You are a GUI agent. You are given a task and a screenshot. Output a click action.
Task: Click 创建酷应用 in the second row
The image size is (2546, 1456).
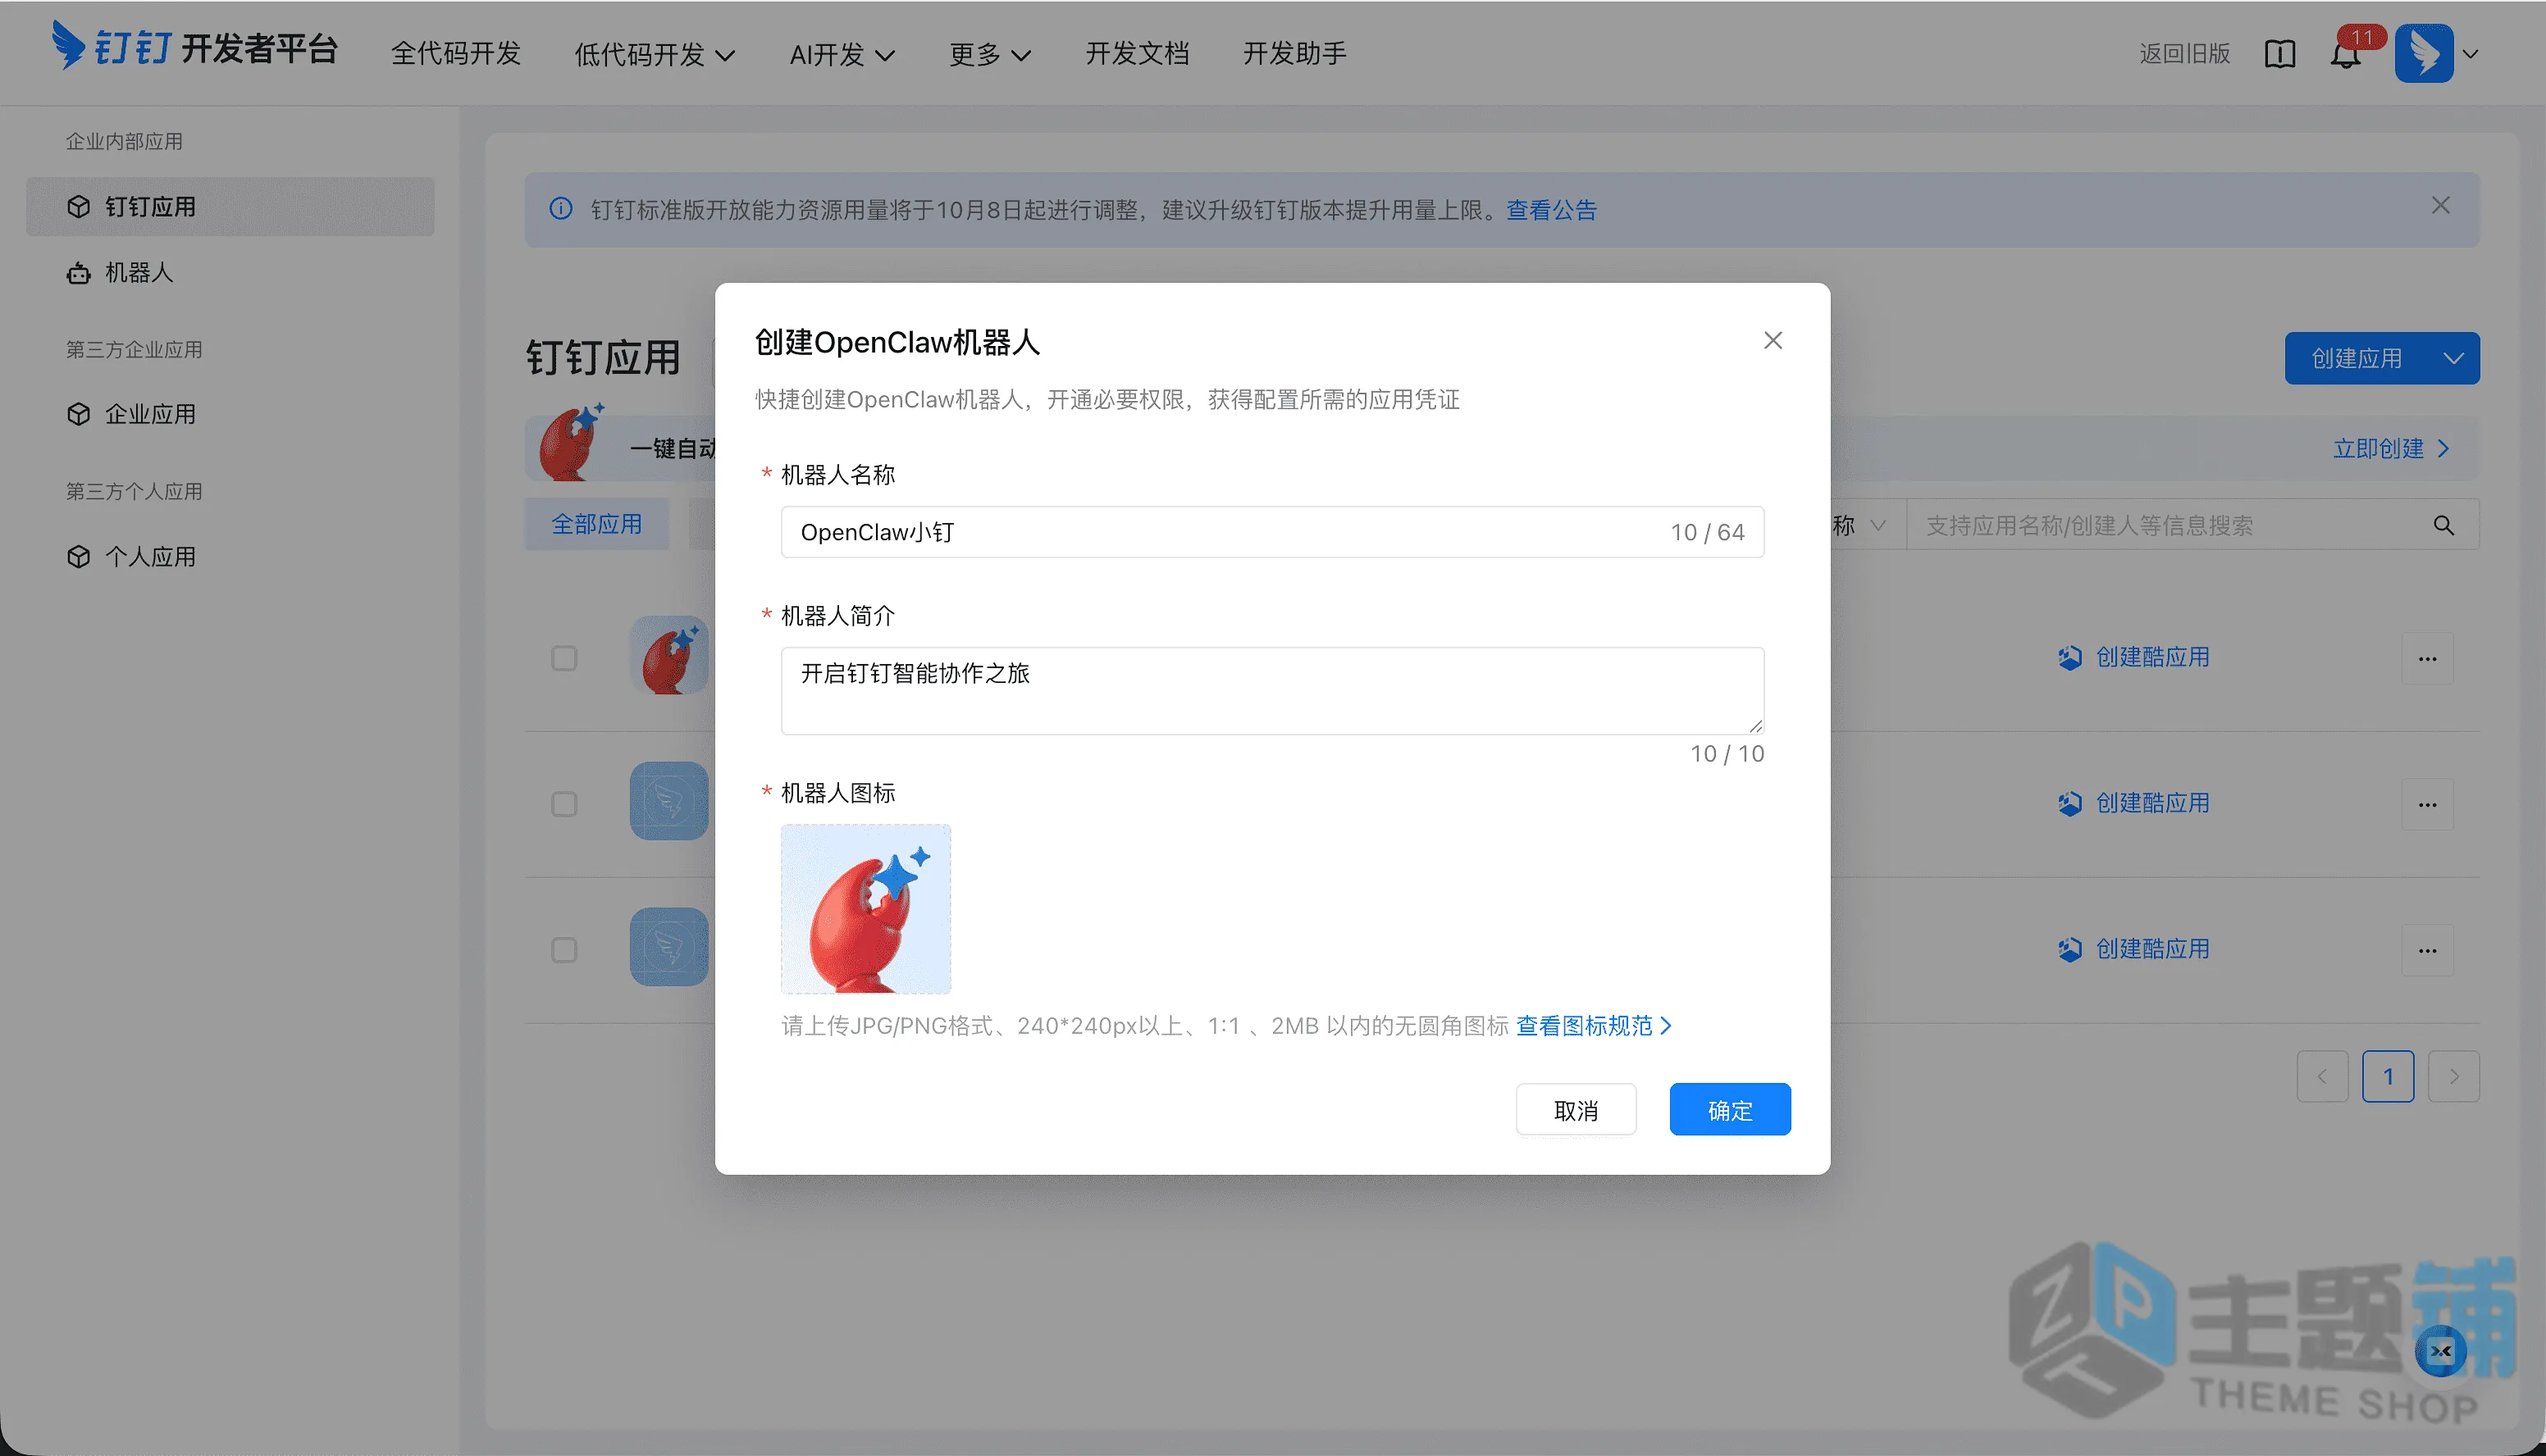(x=2134, y=804)
